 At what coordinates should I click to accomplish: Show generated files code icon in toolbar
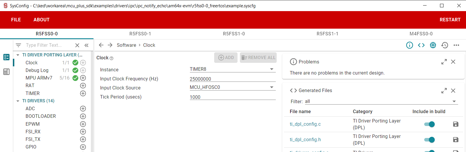tap(421, 45)
